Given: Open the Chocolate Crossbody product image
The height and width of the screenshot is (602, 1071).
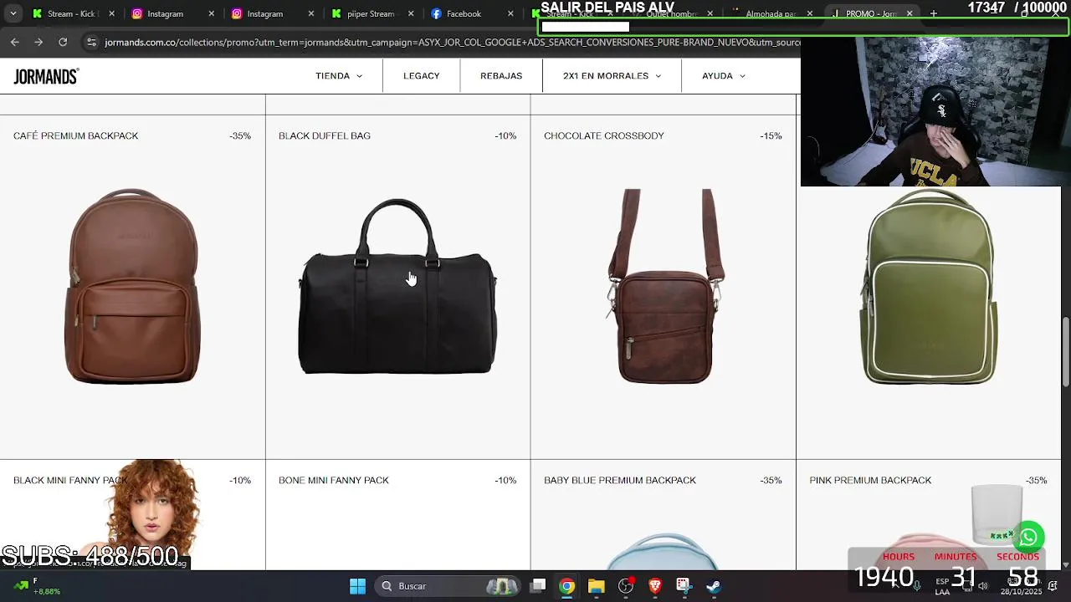Looking at the screenshot, I should tap(664, 286).
